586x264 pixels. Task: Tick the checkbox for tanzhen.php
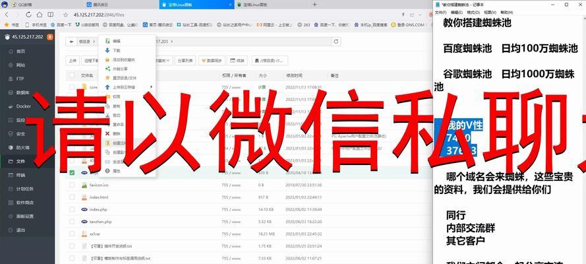[x=72, y=221]
